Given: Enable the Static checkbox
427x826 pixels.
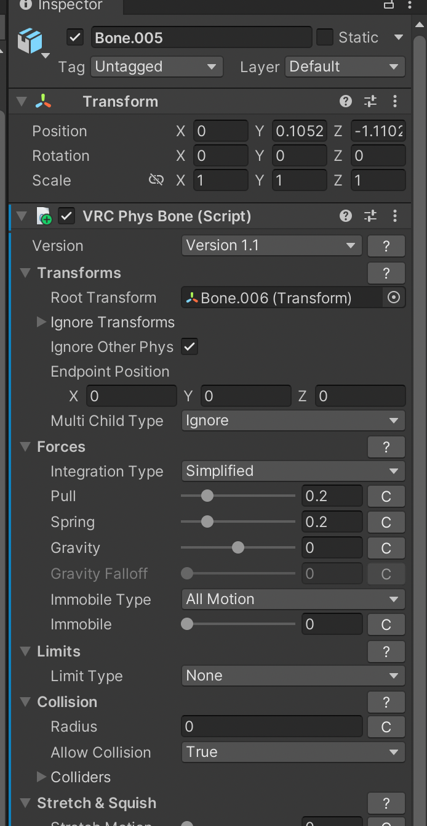Looking at the screenshot, I should pos(325,37).
